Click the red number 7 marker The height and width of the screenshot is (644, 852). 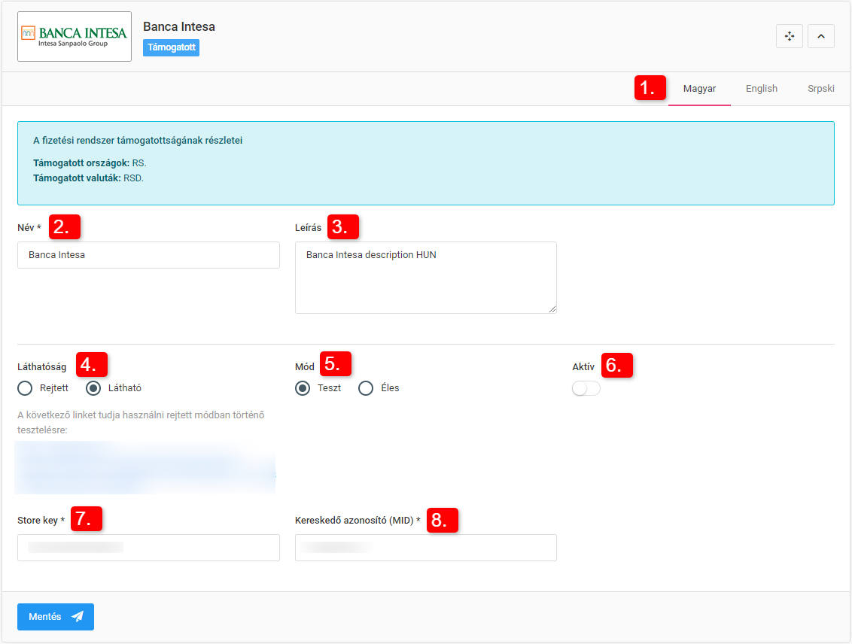point(86,519)
